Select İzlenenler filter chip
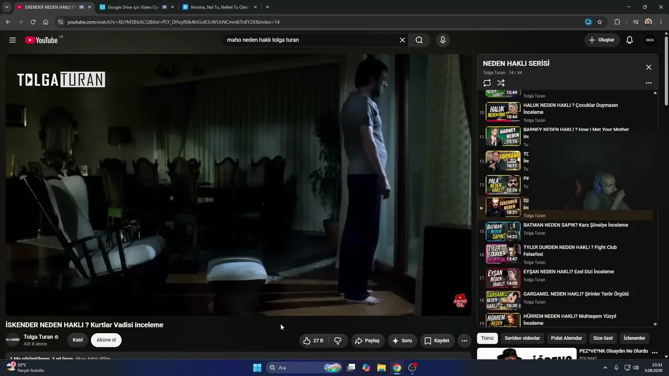This screenshot has width=669, height=376. click(635, 338)
